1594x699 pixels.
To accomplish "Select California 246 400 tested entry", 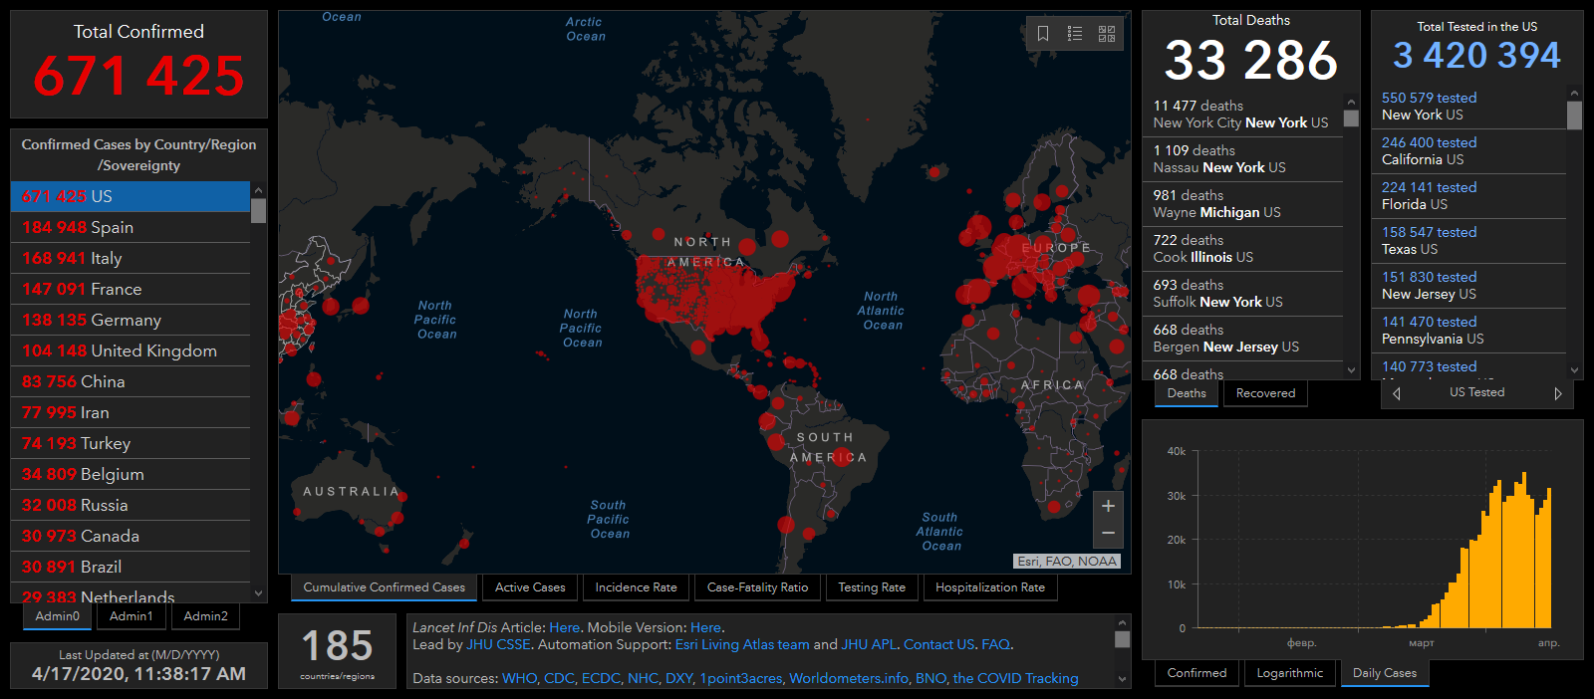I will pyautogui.click(x=1468, y=150).
